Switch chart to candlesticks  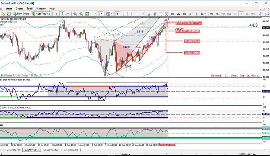pyautogui.click(x=62, y=14)
